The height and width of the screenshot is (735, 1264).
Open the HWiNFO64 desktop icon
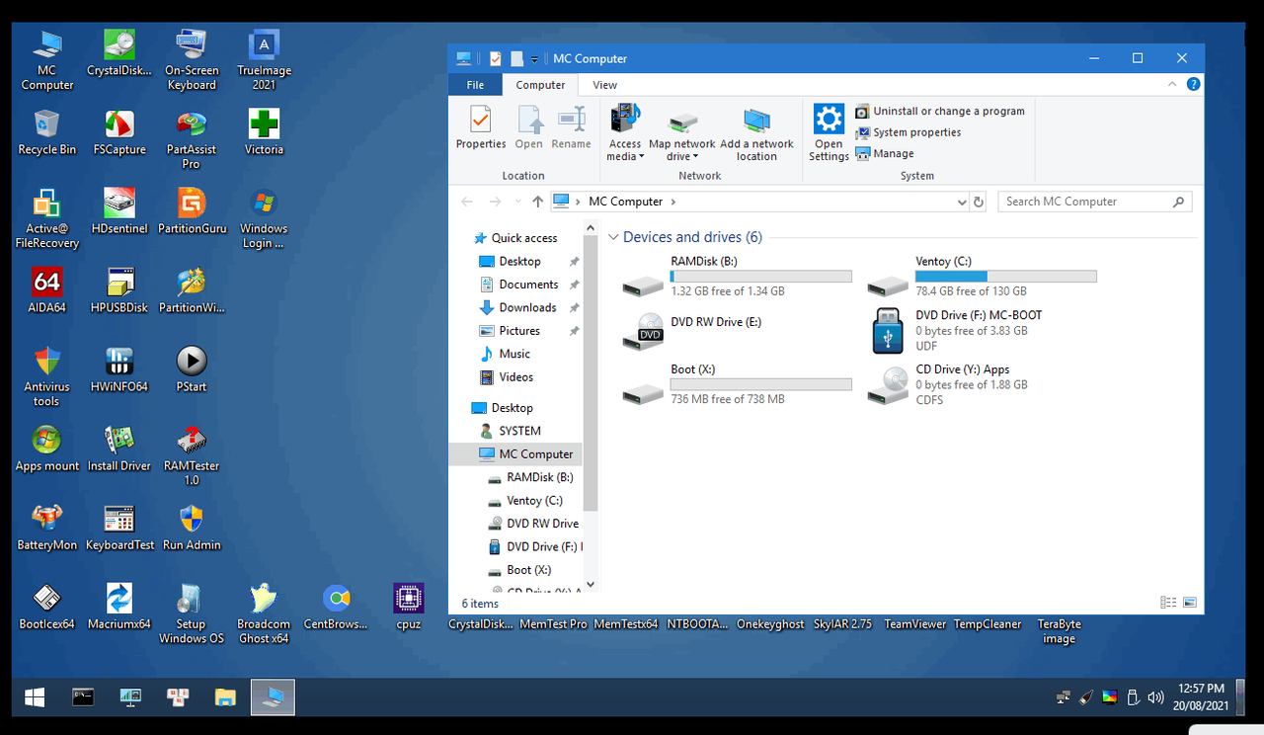(x=119, y=368)
